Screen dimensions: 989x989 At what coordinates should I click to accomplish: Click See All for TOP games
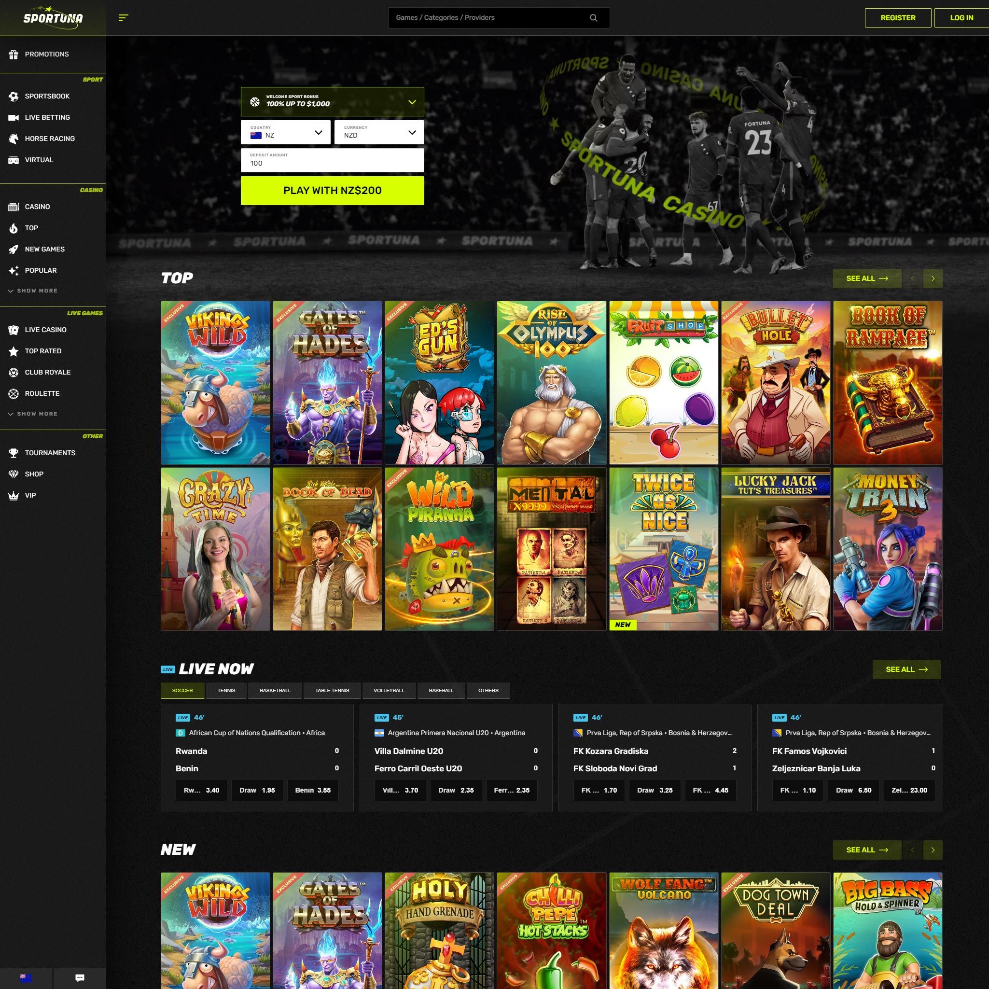coord(867,279)
